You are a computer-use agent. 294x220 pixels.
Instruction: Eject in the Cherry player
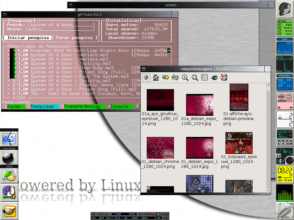[153, 214]
